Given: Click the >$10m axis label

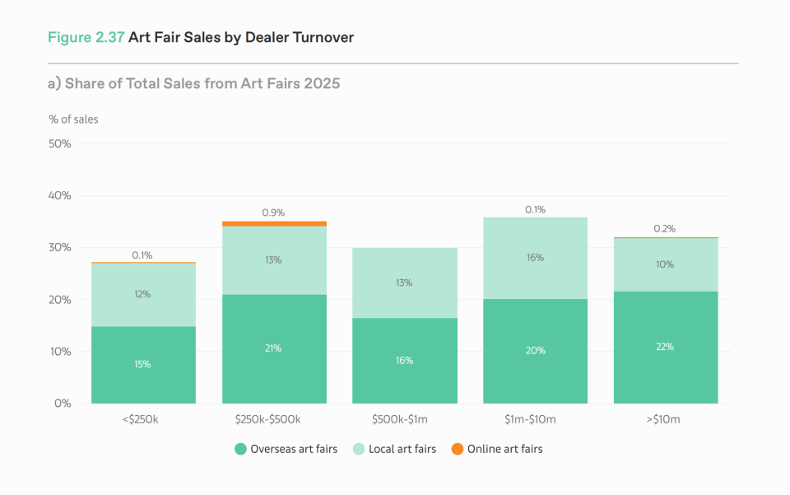Looking at the screenshot, I should (663, 419).
